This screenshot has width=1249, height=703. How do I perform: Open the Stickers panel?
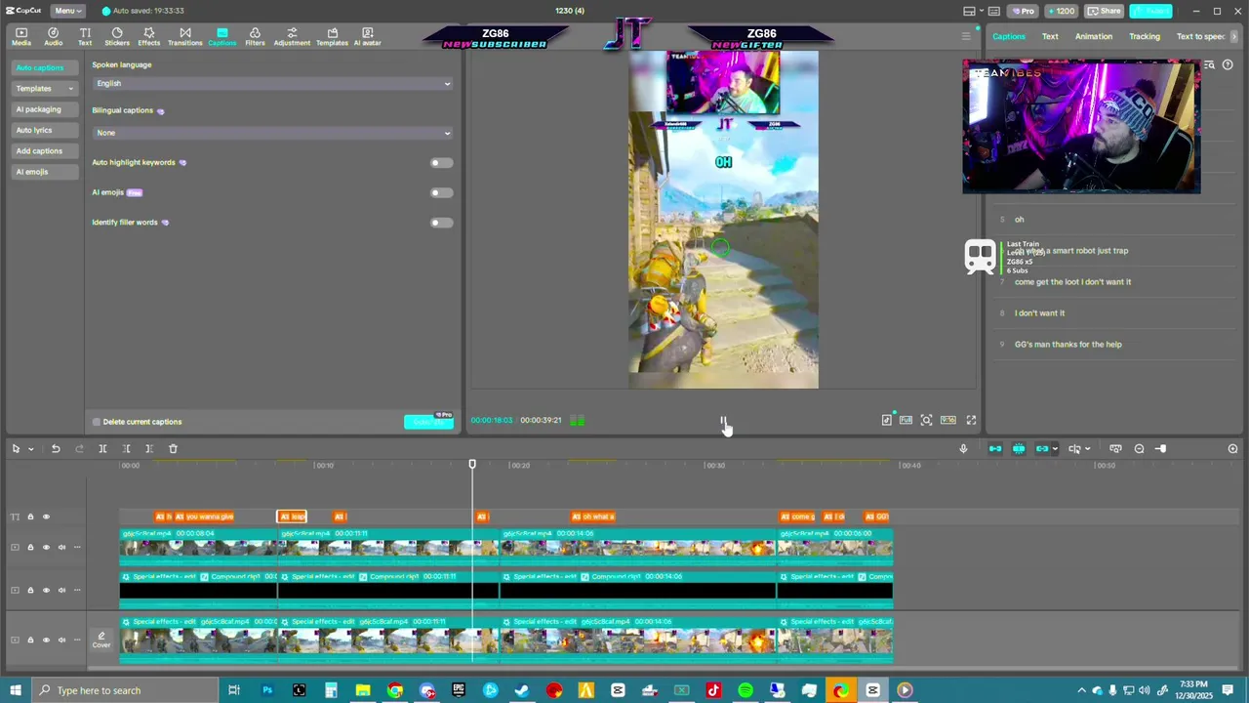pyautogui.click(x=117, y=37)
